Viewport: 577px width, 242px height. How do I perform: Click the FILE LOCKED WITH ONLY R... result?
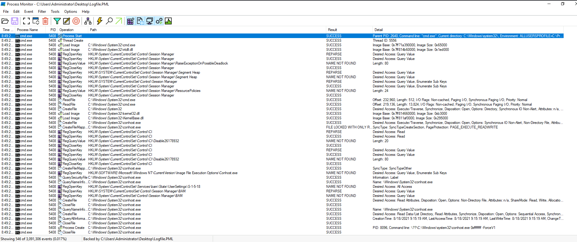click(x=349, y=127)
